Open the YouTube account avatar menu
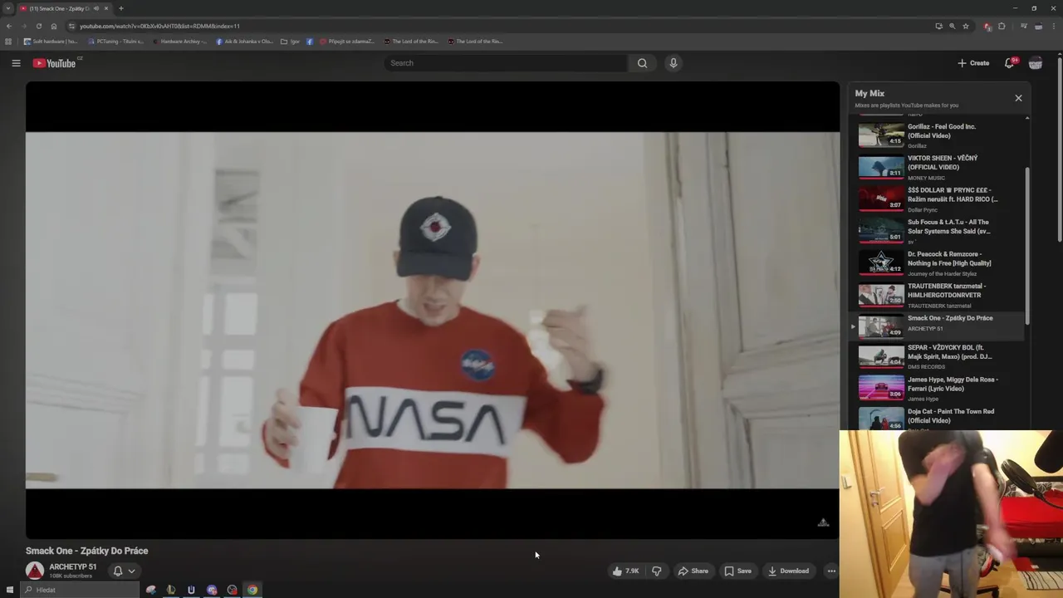The image size is (1063, 598). pyautogui.click(x=1036, y=63)
